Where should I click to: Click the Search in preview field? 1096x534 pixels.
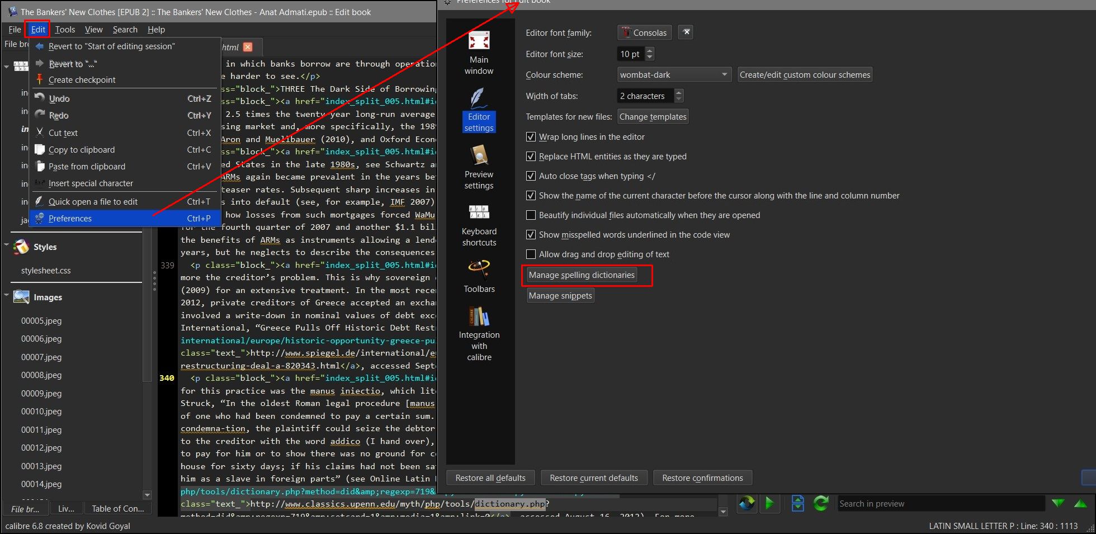941,504
